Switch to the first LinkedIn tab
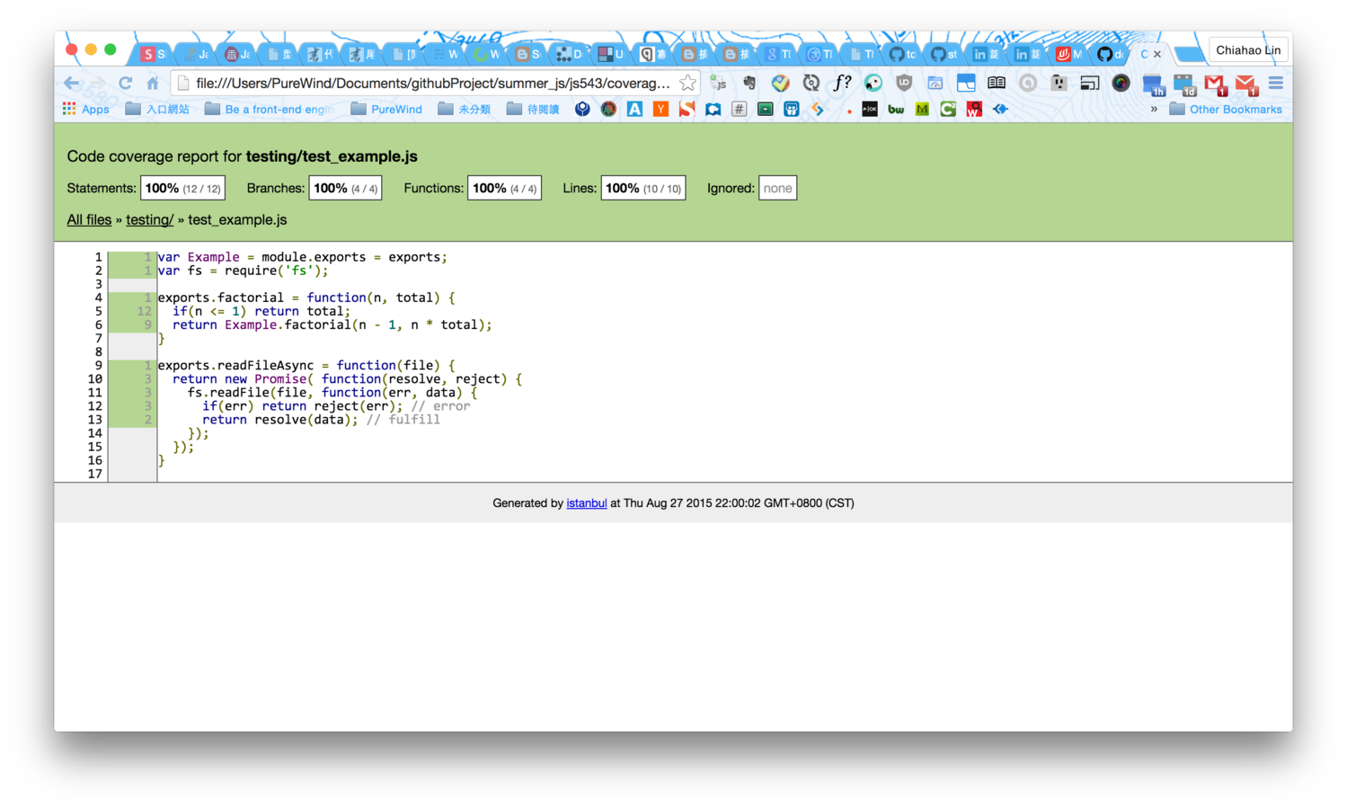 (986, 54)
